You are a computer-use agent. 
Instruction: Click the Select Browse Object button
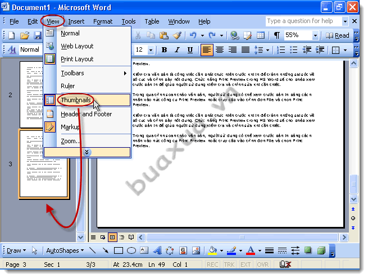[x=353, y=218]
